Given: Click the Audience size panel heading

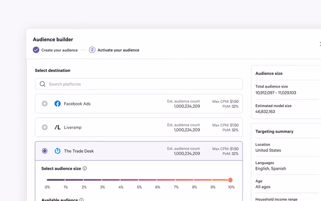Looking at the screenshot, I should coord(269,73).
